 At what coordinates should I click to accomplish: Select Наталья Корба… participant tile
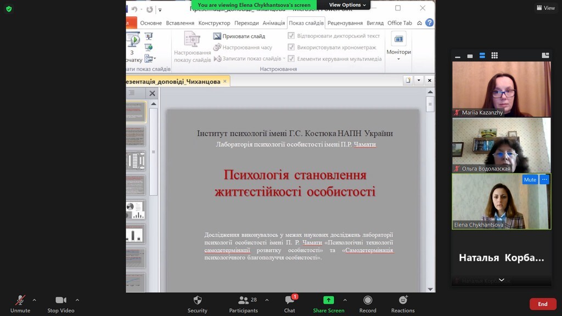[x=502, y=258]
